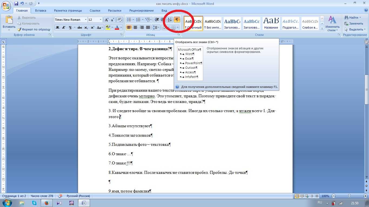369x207 pixels.
Task: Toggle bold formatting (Ж)
Action: (x=58, y=27)
